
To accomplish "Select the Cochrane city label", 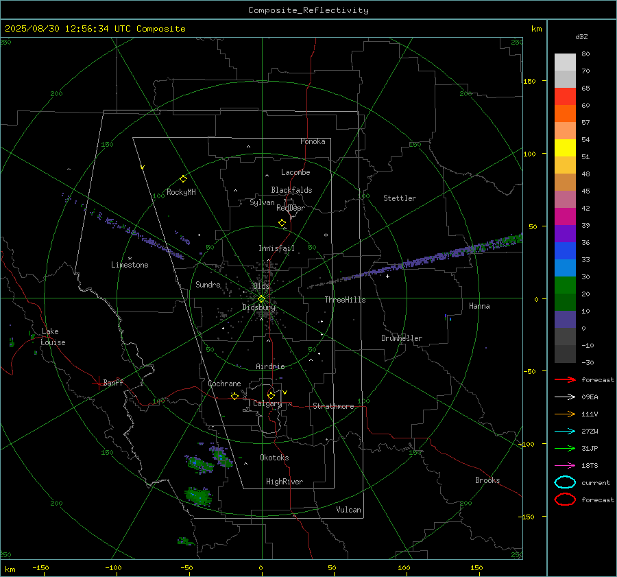I will click(x=224, y=384).
